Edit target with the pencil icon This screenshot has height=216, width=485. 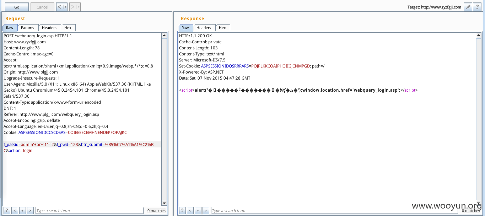click(x=468, y=7)
